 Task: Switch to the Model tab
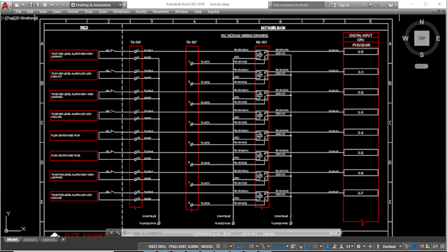pos(12,239)
